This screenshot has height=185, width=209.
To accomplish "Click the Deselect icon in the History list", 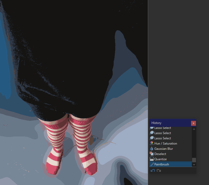I will 152,154.
